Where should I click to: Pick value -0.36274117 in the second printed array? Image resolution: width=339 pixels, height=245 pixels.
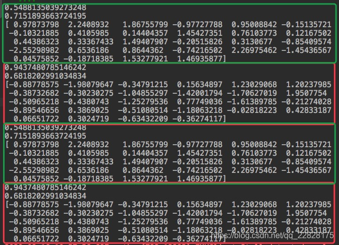click(x=197, y=119)
